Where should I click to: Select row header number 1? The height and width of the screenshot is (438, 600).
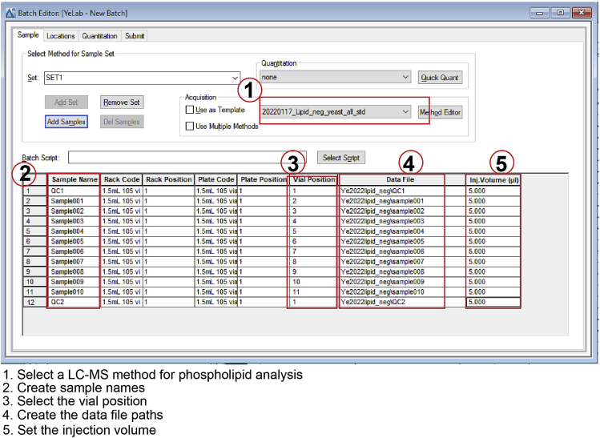click(x=34, y=191)
